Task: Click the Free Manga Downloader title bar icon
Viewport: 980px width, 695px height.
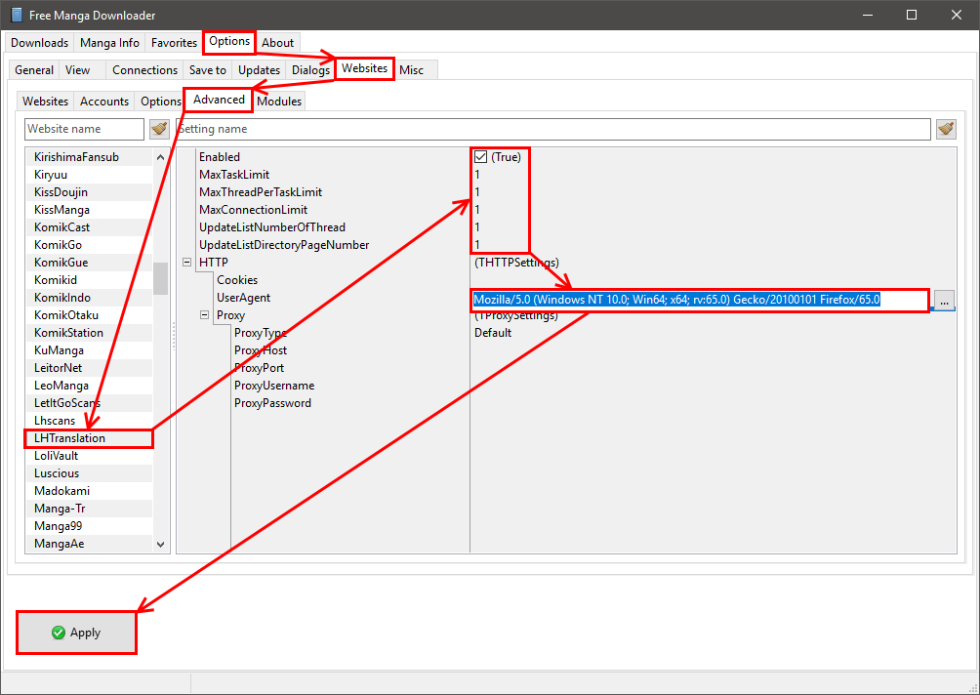Action: 17,15
